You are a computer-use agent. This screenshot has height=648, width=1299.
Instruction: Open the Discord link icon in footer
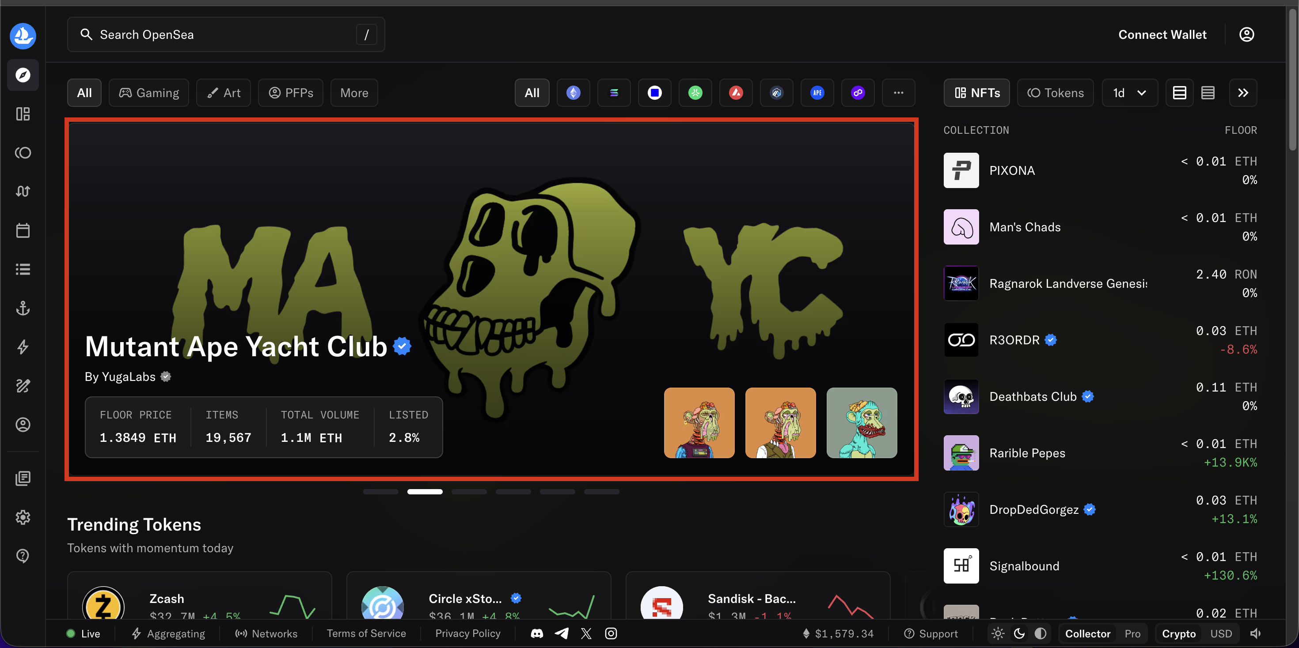(x=537, y=633)
